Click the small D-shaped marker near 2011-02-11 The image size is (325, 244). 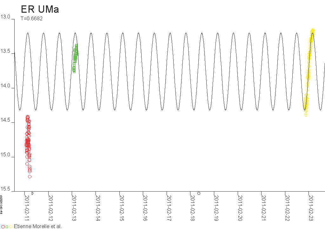click(33, 193)
